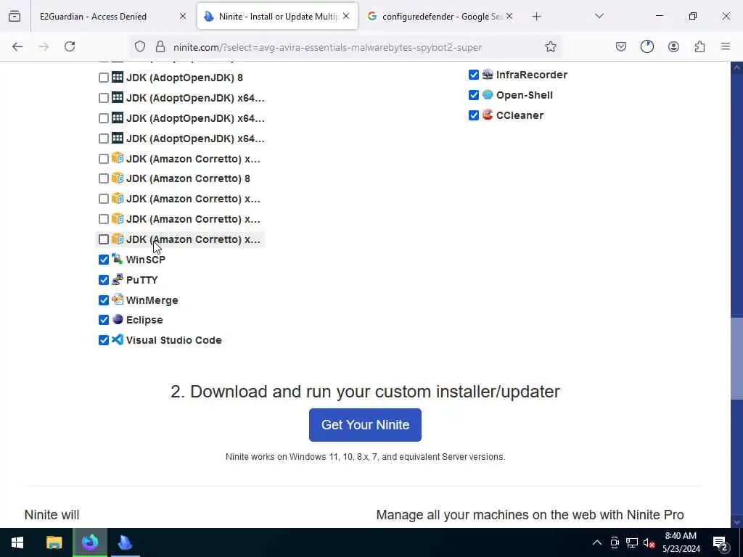The height and width of the screenshot is (557, 743).
Task: Click the Eclipse app icon
Action: [x=118, y=320]
